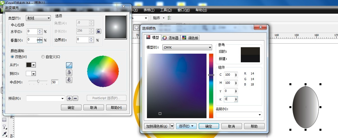Open the 到(O) color dropdown
Screen dimensions: 338x138
pos(34,74)
